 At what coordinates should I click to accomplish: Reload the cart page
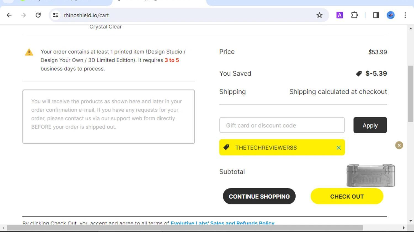(38, 15)
